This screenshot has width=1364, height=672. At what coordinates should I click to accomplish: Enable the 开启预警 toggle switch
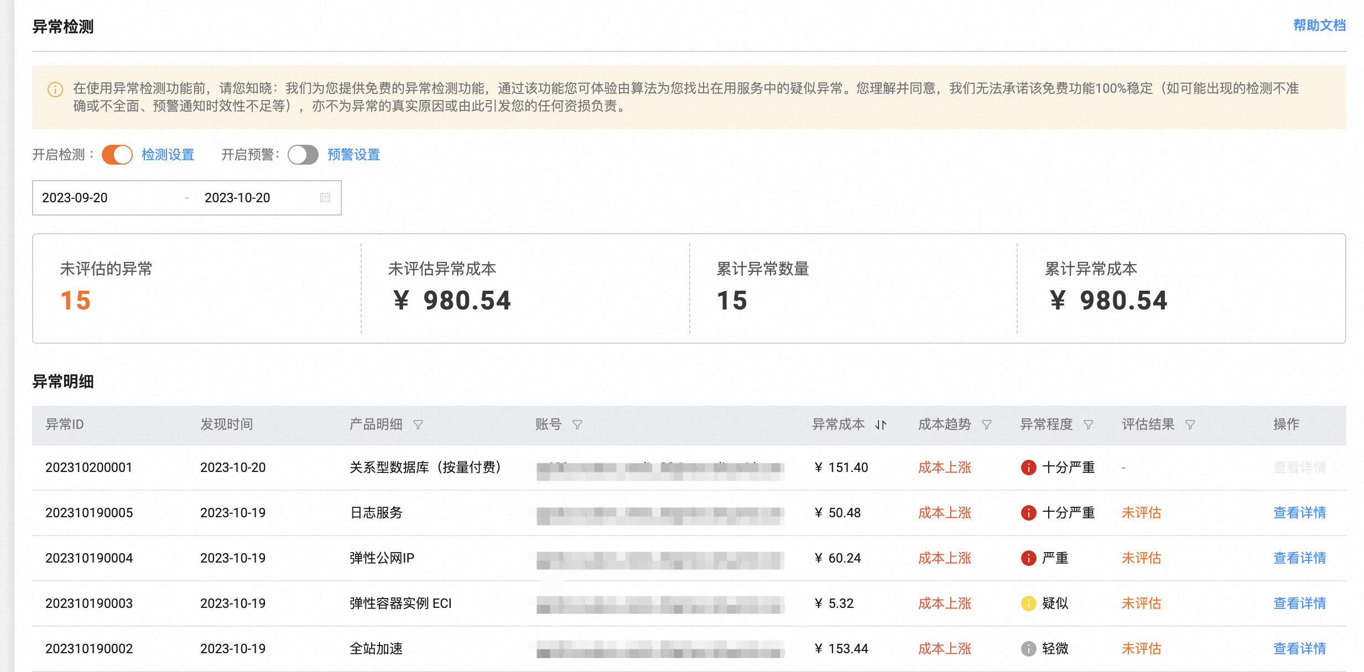coord(303,155)
